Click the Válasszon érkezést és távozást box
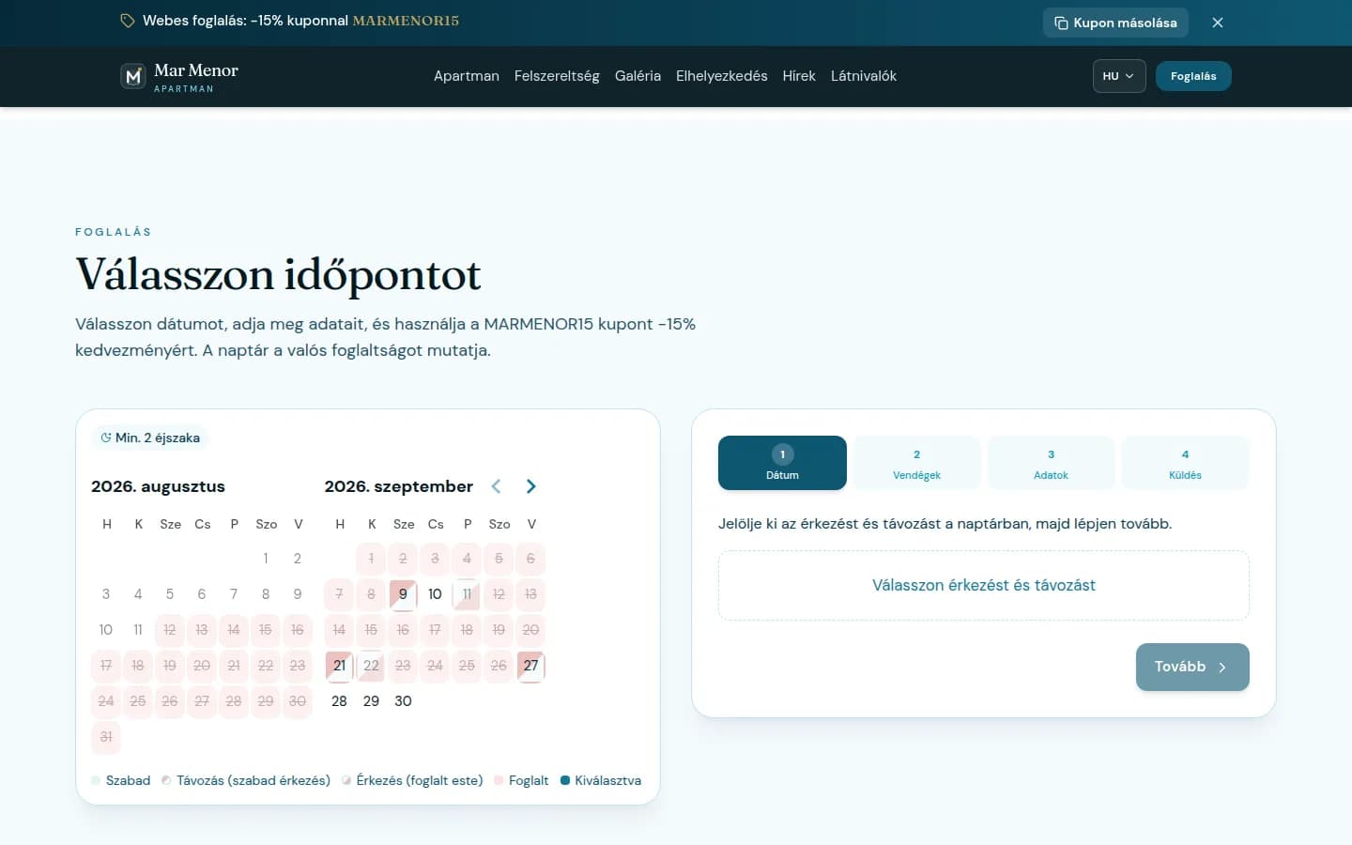 click(x=984, y=585)
